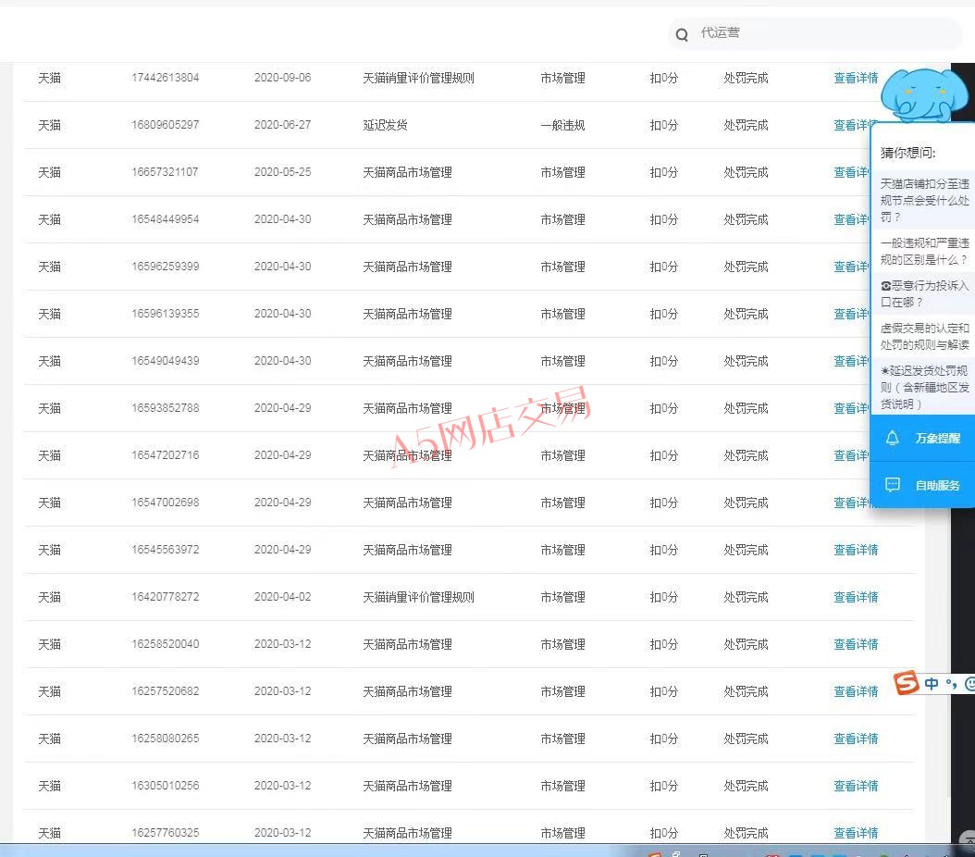Select record number 16547002698
The width and height of the screenshot is (975, 857).
coord(165,503)
